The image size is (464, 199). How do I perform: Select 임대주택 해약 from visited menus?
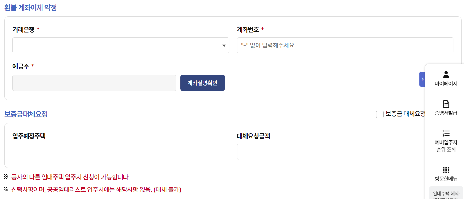[x=446, y=194]
